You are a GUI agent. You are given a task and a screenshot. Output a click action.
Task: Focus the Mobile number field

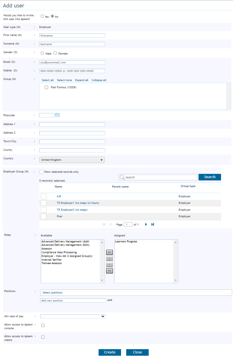[x=72, y=71]
